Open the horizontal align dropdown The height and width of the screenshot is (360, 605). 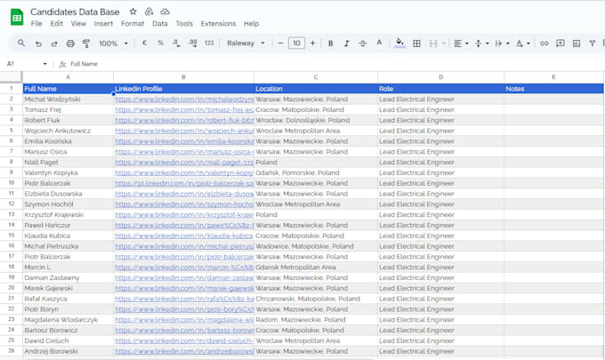point(461,44)
